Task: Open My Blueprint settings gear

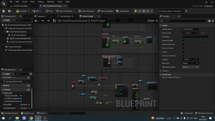Action: (31, 74)
